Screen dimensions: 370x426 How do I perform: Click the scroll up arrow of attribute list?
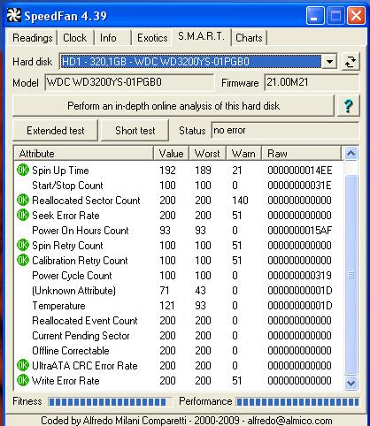pyautogui.click(x=351, y=153)
